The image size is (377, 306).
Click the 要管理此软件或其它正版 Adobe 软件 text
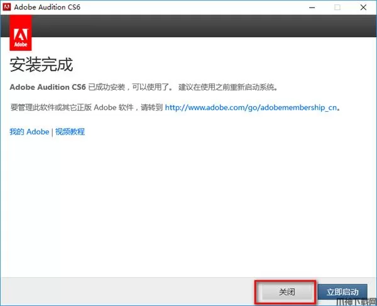coord(72,107)
